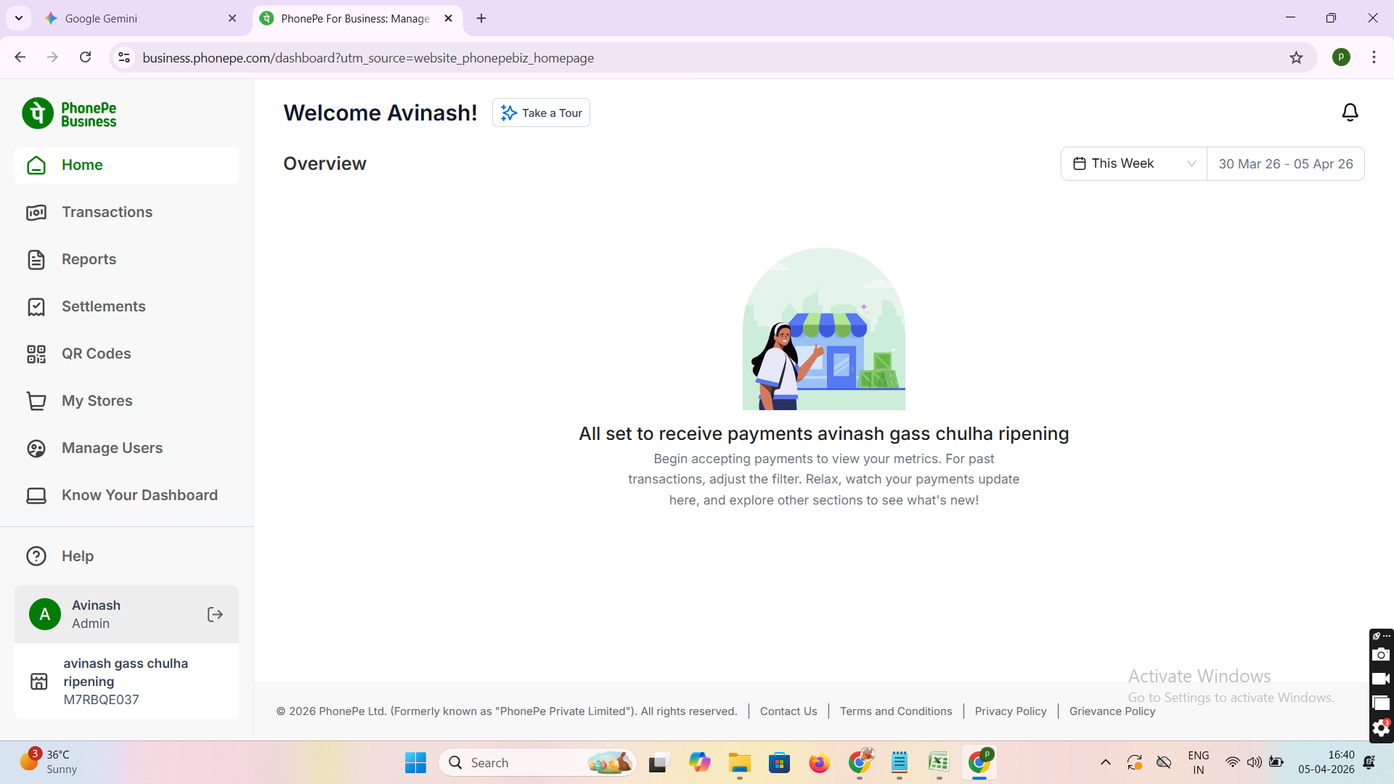1394x784 pixels.
Task: Open File Explorer from the taskbar
Action: click(x=740, y=763)
